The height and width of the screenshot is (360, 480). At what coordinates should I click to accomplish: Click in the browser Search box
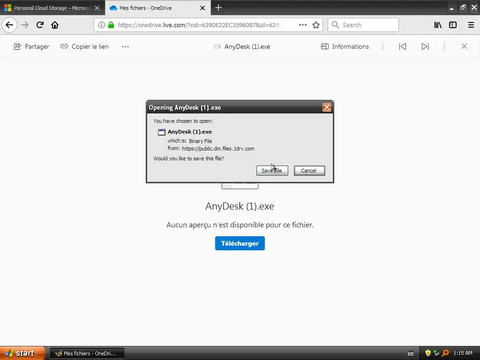pyautogui.click(x=363, y=25)
